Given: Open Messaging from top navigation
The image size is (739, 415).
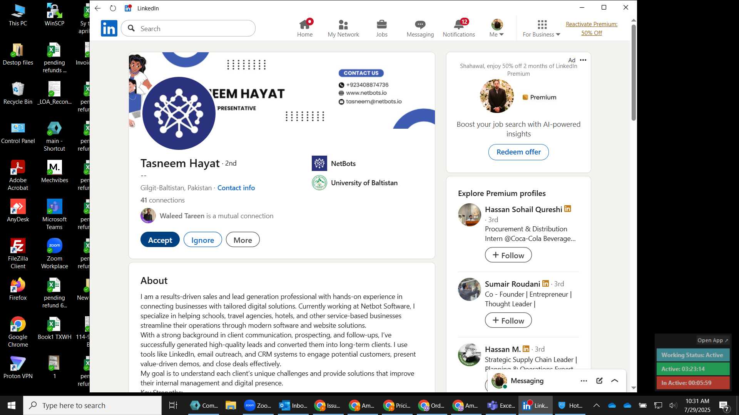Looking at the screenshot, I should tap(420, 28).
